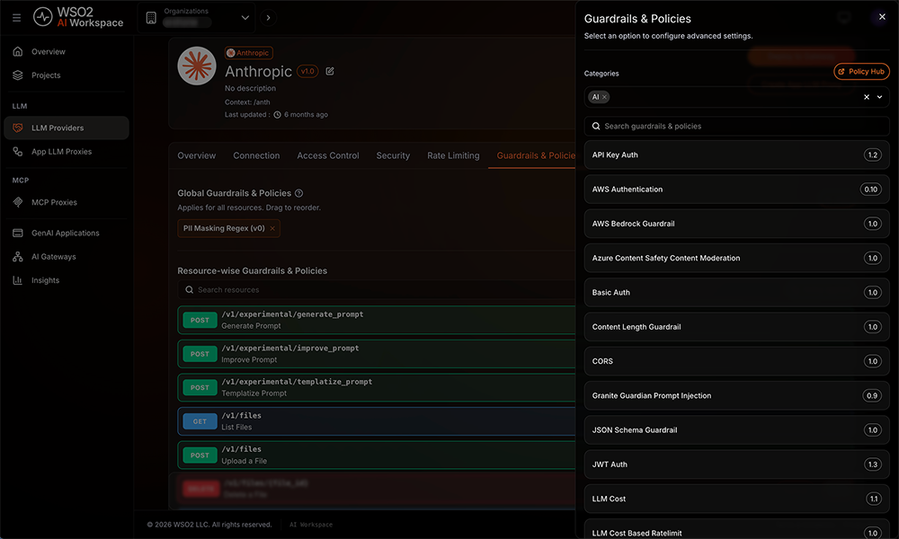The width and height of the screenshot is (899, 539).
Task: Click the Anthropic tag chip
Action: [x=248, y=53]
